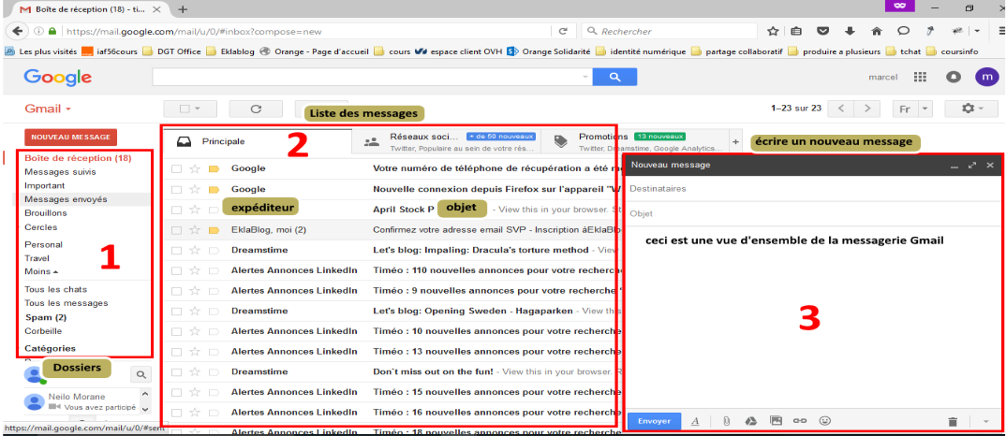The width and height of the screenshot is (1006, 436).
Task: Click the attach file paperclip icon
Action: pyautogui.click(x=725, y=421)
